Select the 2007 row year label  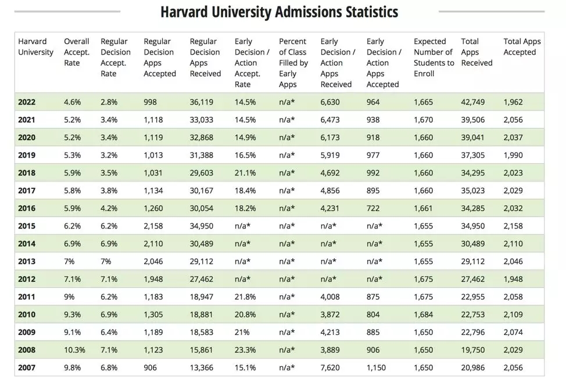pyautogui.click(x=27, y=367)
